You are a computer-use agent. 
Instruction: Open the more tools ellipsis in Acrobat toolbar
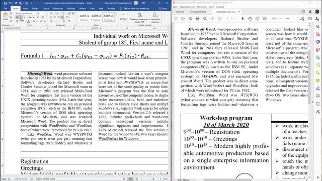(x=287, y=19)
